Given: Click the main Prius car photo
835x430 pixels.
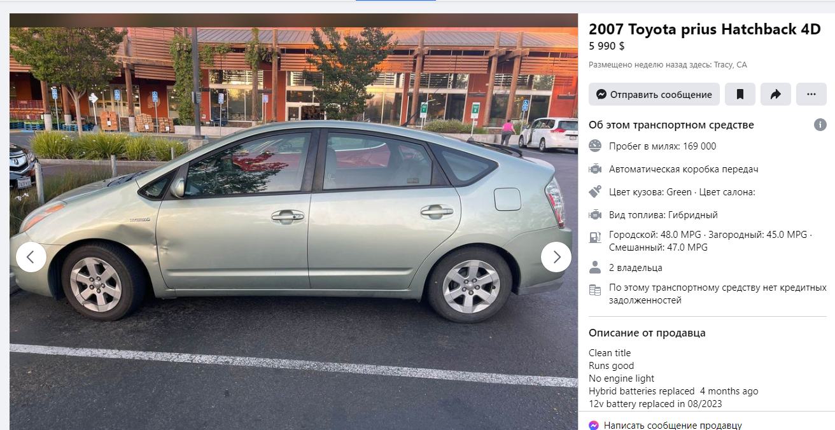Looking at the screenshot, I should click(293, 221).
